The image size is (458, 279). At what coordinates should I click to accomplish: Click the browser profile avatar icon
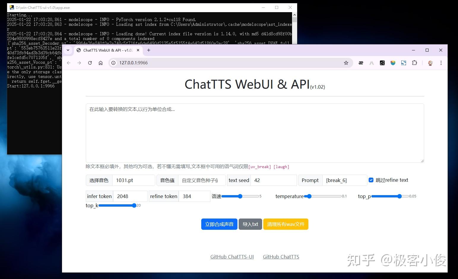[x=430, y=63]
